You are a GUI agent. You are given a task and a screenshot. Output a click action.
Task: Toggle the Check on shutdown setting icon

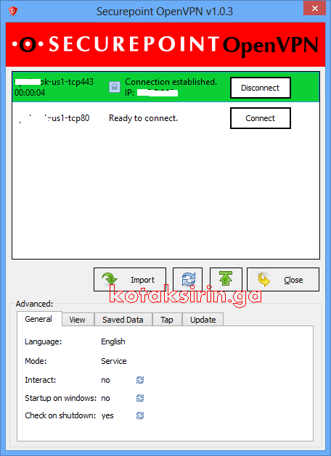[x=140, y=415]
